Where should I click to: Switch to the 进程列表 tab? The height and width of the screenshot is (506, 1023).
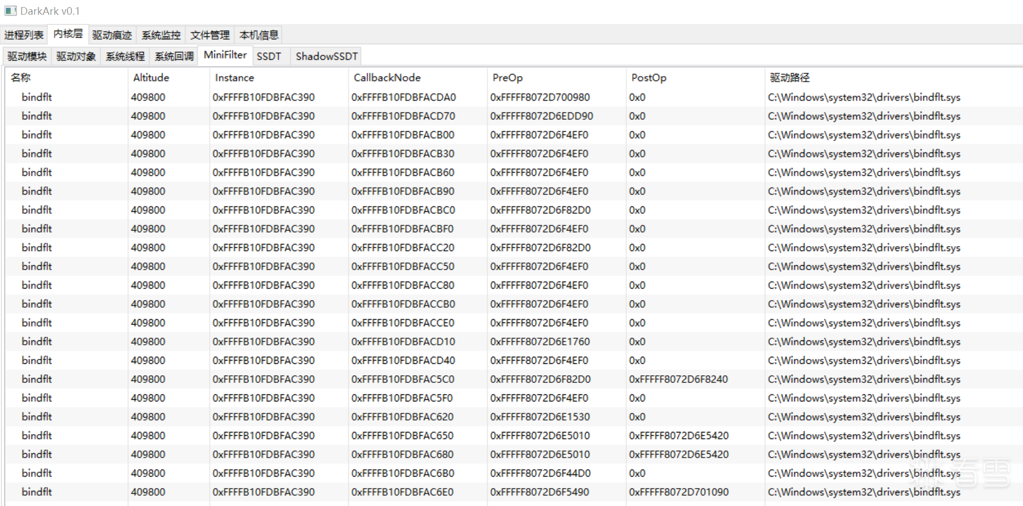(24, 35)
